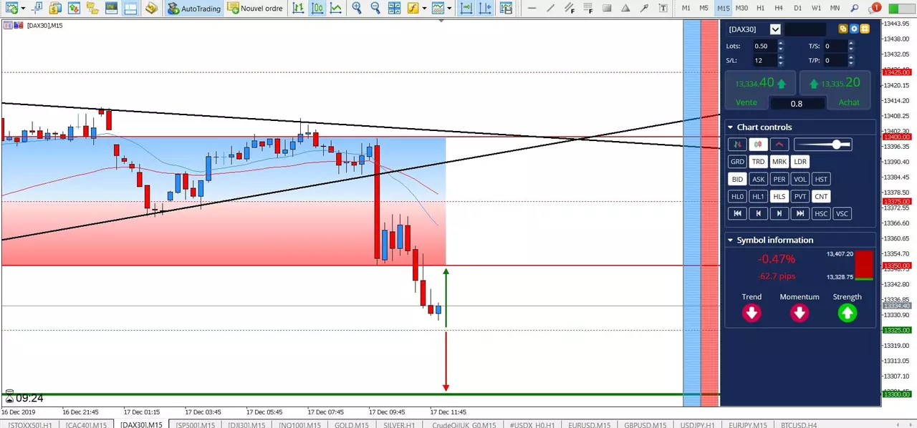Open the DAX30 symbol dropdown
Image resolution: width=917 pixels, height=428 pixels.
(775, 29)
